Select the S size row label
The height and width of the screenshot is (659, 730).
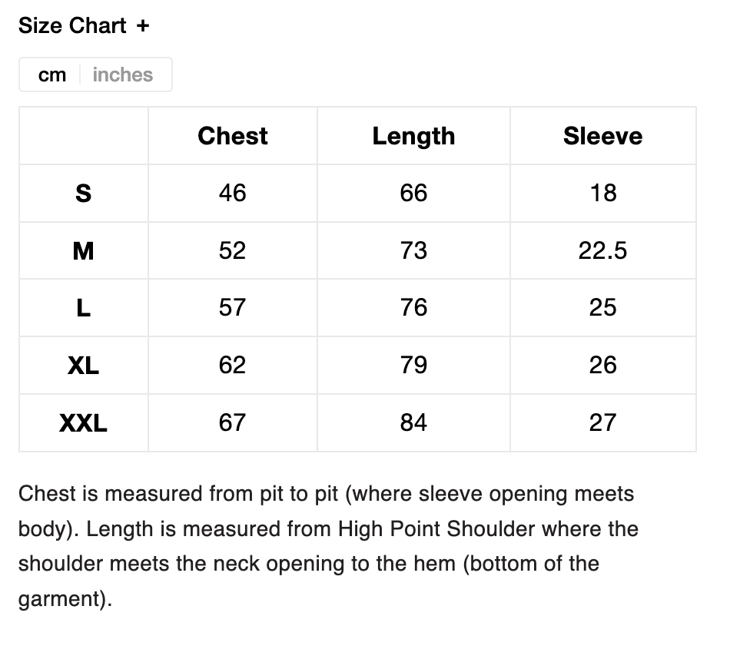83,194
